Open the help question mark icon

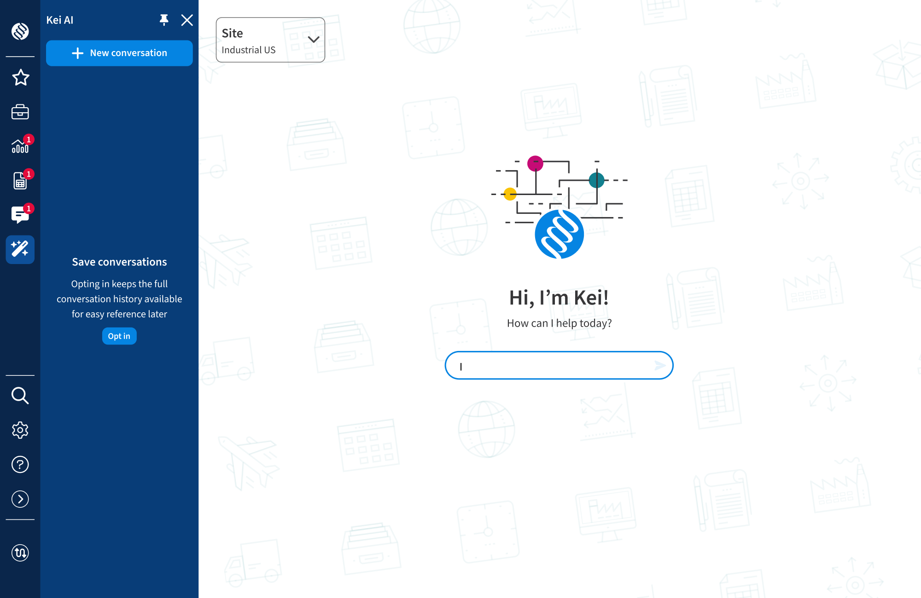(20, 465)
